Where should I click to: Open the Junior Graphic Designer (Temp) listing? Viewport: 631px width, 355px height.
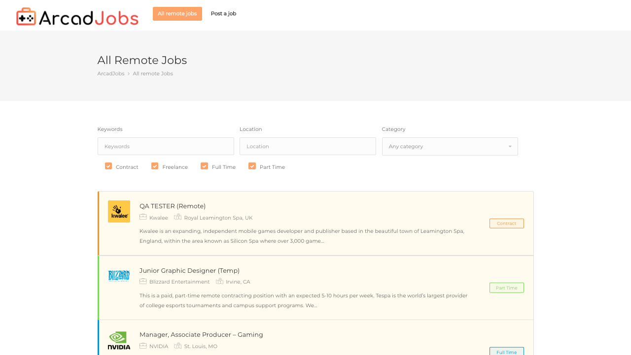[x=189, y=270]
